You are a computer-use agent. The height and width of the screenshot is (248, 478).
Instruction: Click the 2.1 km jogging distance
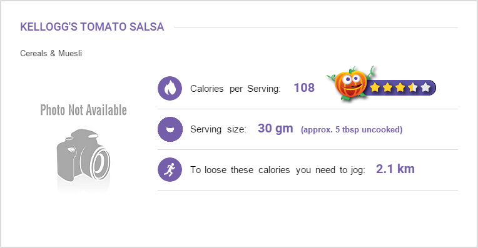(x=395, y=169)
